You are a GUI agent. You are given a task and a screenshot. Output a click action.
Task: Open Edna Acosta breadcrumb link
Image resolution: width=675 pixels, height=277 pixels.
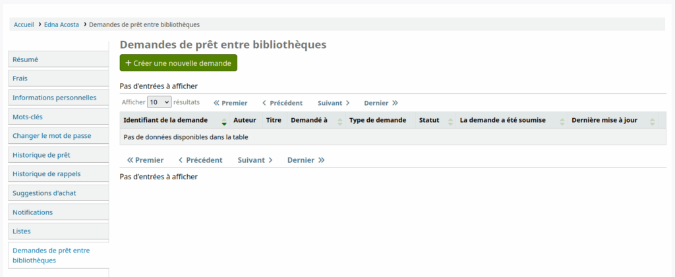point(61,24)
